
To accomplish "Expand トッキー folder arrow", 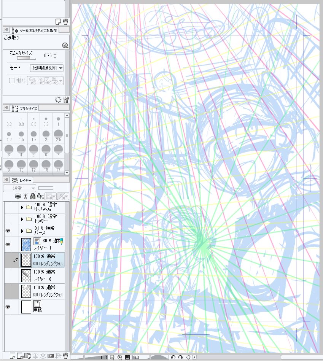I will 22,219.
